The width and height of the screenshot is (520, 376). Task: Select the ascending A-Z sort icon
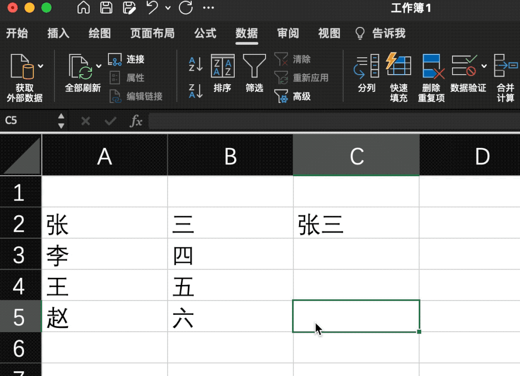[x=195, y=65]
